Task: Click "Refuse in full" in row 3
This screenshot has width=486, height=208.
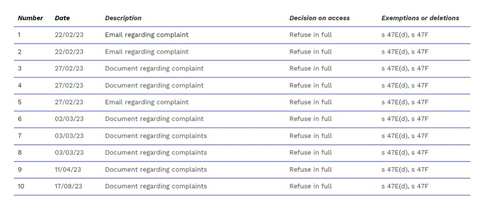Action: point(310,69)
